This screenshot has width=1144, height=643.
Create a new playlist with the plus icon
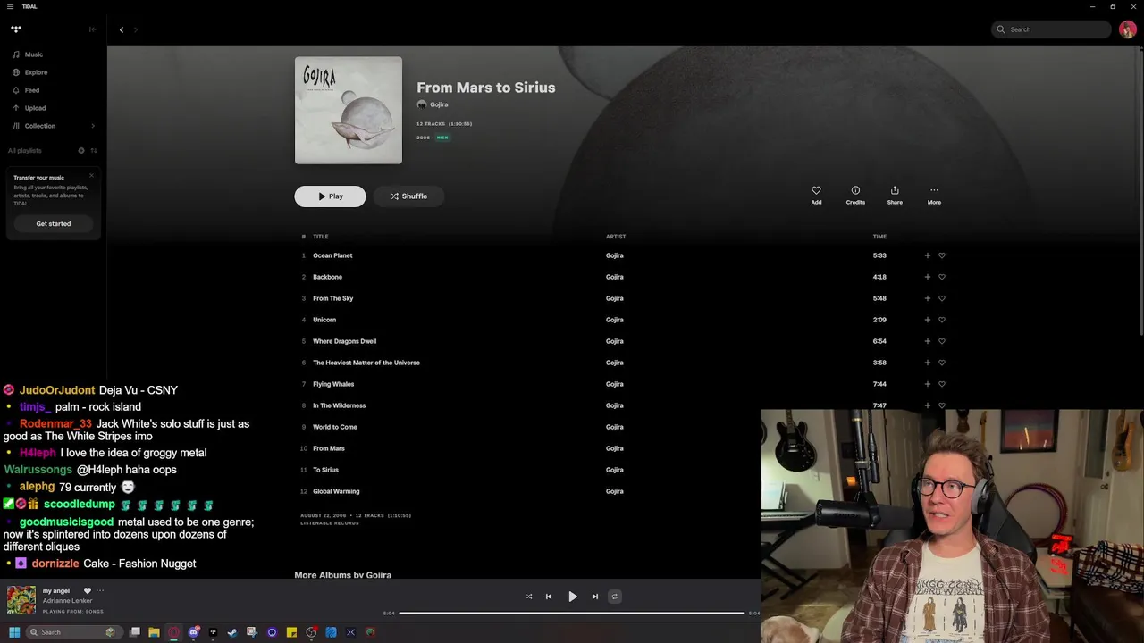coord(81,150)
